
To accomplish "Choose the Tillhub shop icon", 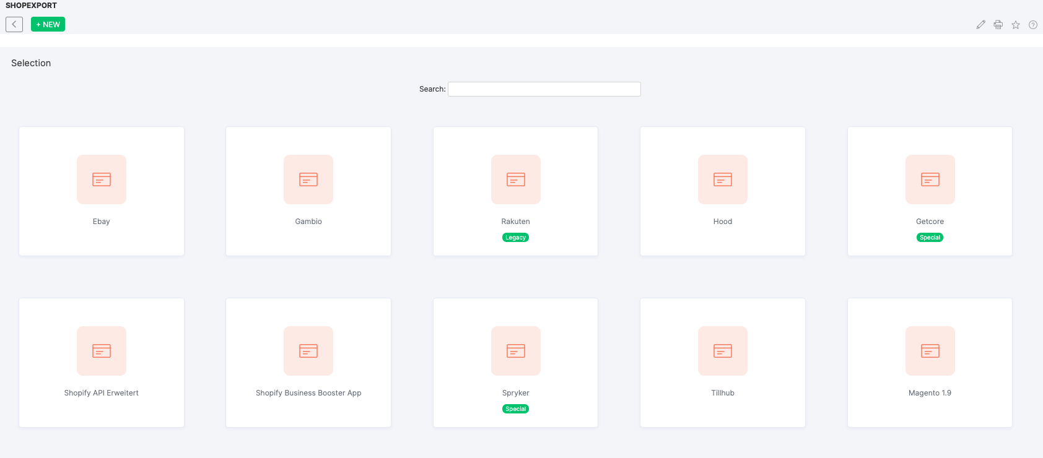I will [722, 351].
